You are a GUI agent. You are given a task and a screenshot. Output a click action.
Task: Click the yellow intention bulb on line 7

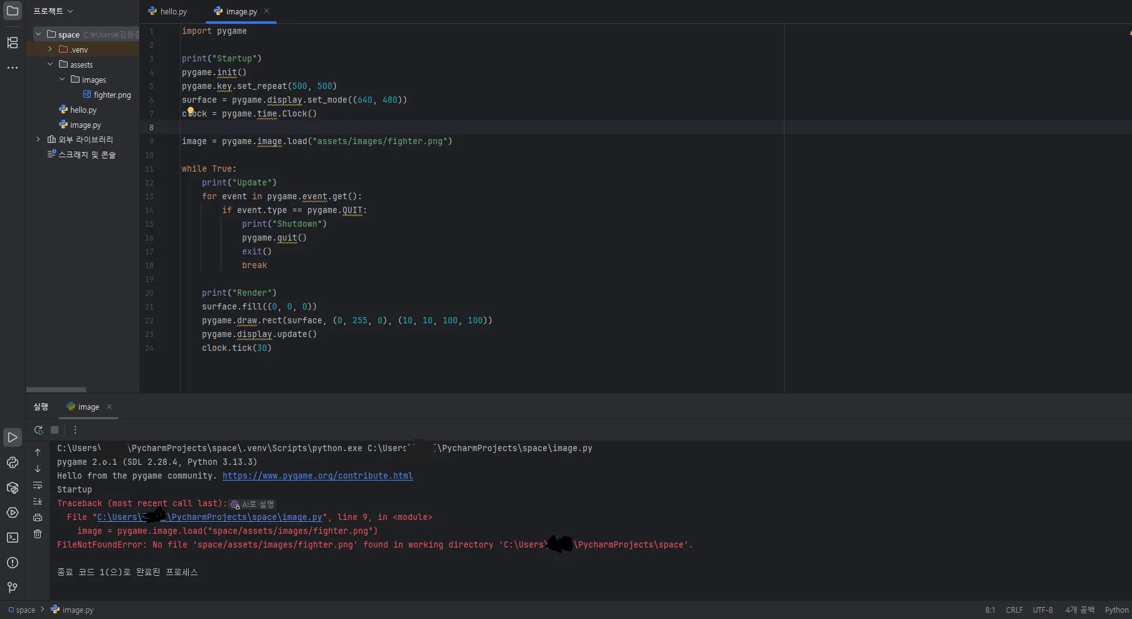point(191,111)
